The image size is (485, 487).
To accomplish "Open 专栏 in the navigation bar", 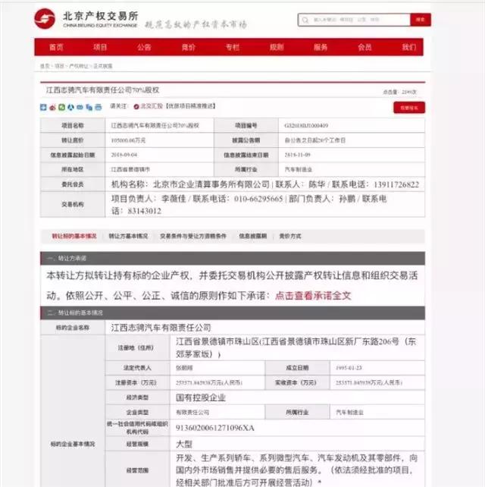I will coord(233,47).
